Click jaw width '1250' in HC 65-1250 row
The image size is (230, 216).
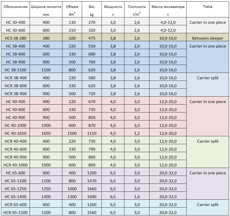46,189
